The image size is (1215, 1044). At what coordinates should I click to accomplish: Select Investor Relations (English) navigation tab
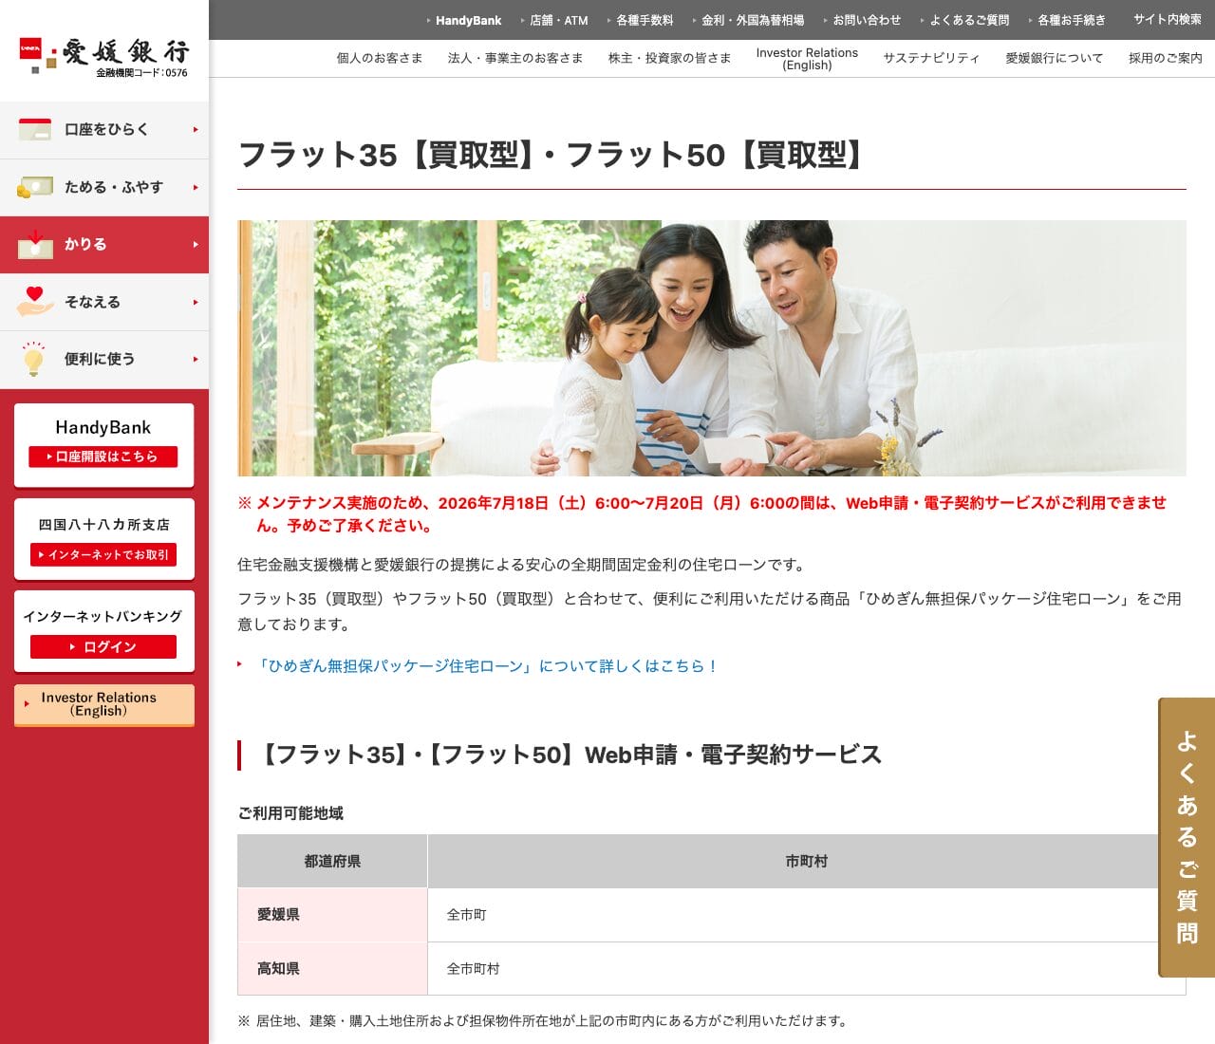coord(807,59)
